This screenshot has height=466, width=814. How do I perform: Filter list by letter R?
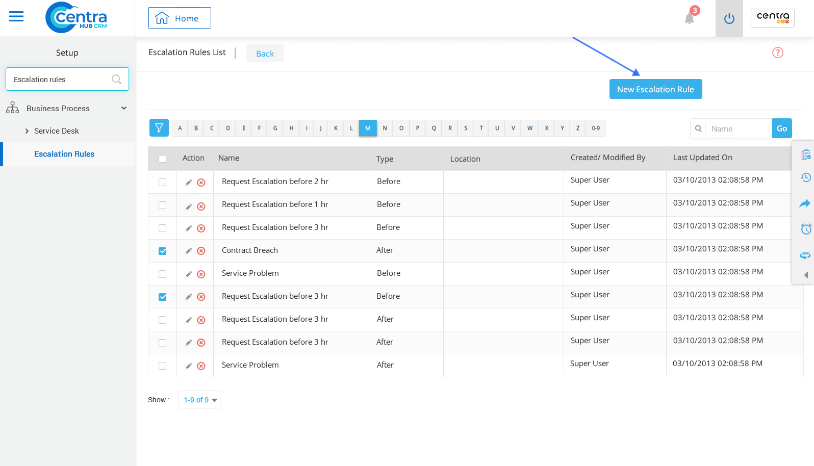(450, 128)
